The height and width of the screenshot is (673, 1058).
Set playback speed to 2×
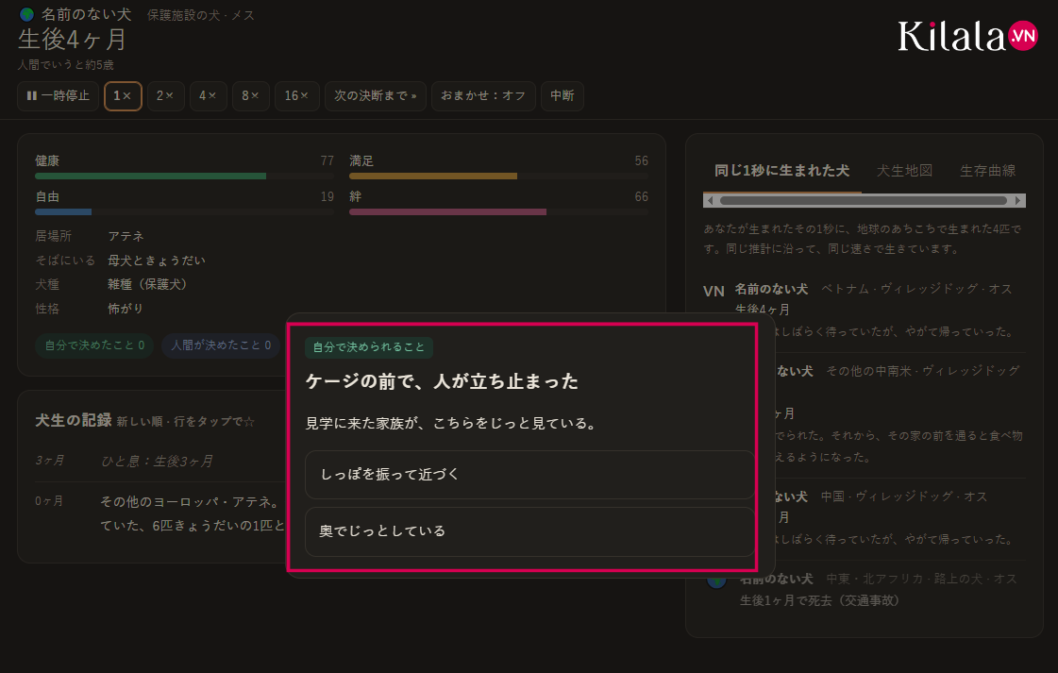[x=165, y=96]
